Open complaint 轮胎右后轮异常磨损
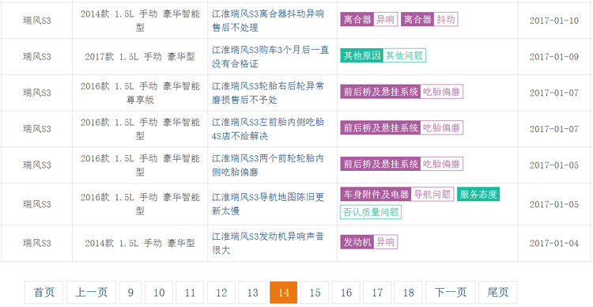This screenshot has width=593, height=307. pos(268,93)
